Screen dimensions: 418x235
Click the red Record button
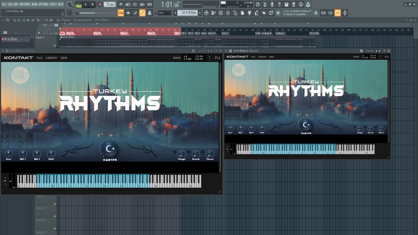100,5
